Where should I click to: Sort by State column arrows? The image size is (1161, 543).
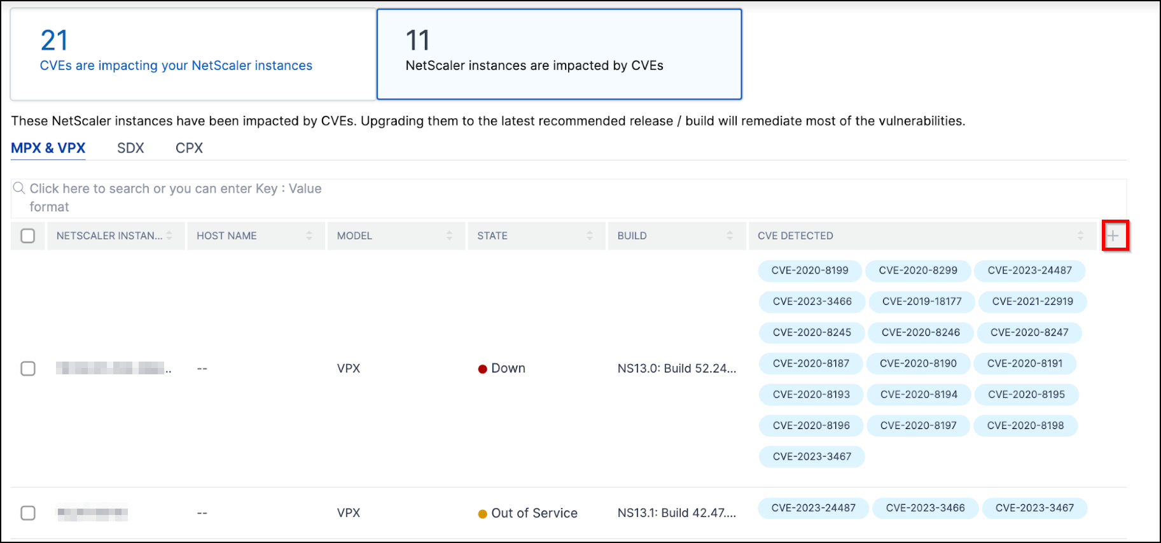click(x=590, y=236)
